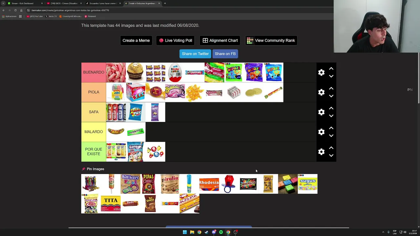This screenshot has height=236, width=420.
Task: Open Crunchyroll bookmark
Action: click(70, 16)
